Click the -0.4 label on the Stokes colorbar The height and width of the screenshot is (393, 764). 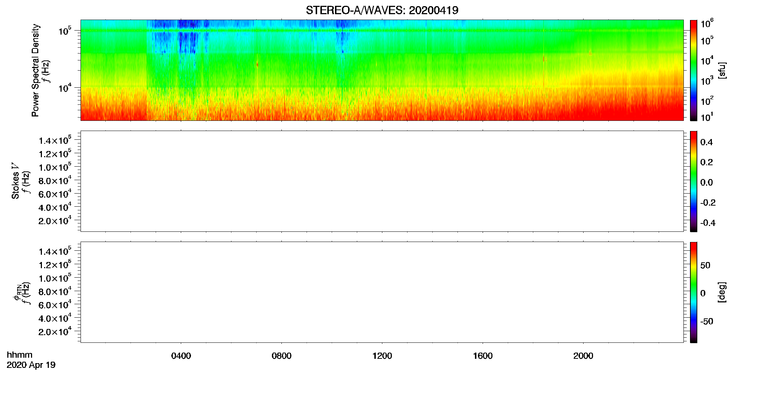click(708, 223)
